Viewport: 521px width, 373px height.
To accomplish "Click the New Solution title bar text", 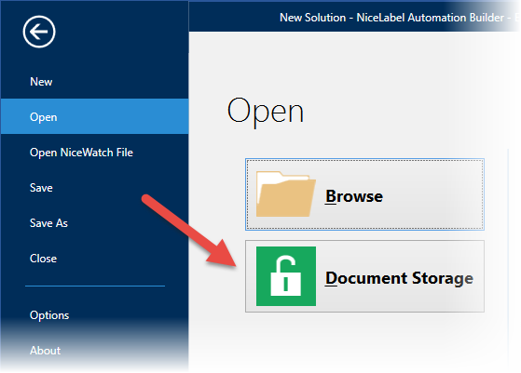I will pos(312,18).
